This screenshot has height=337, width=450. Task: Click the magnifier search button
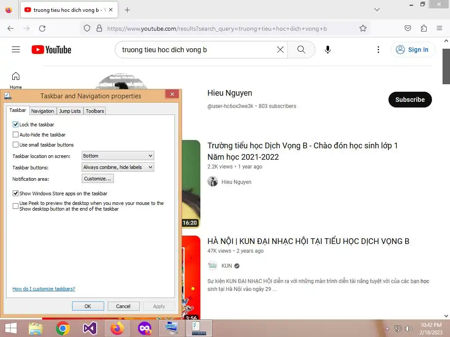[x=301, y=50]
